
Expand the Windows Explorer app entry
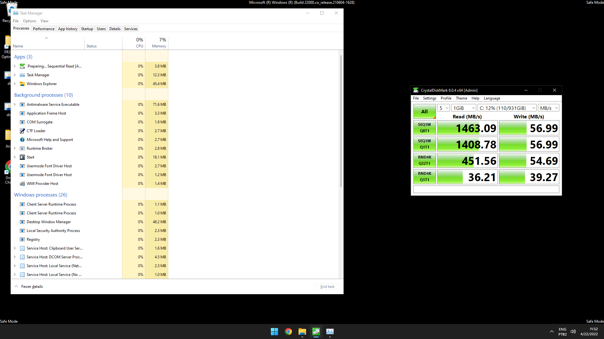pyautogui.click(x=15, y=84)
